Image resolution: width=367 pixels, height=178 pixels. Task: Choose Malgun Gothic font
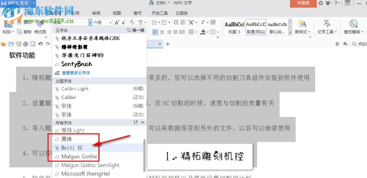pyautogui.click(x=99, y=156)
